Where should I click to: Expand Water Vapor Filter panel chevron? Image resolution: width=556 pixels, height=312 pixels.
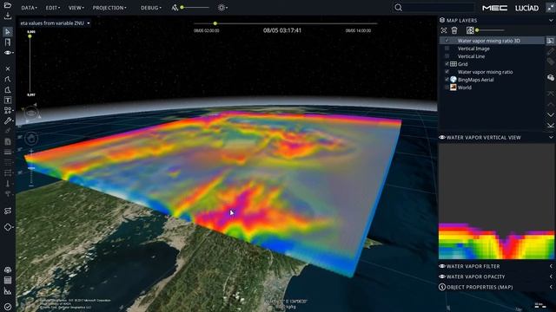pos(551,266)
